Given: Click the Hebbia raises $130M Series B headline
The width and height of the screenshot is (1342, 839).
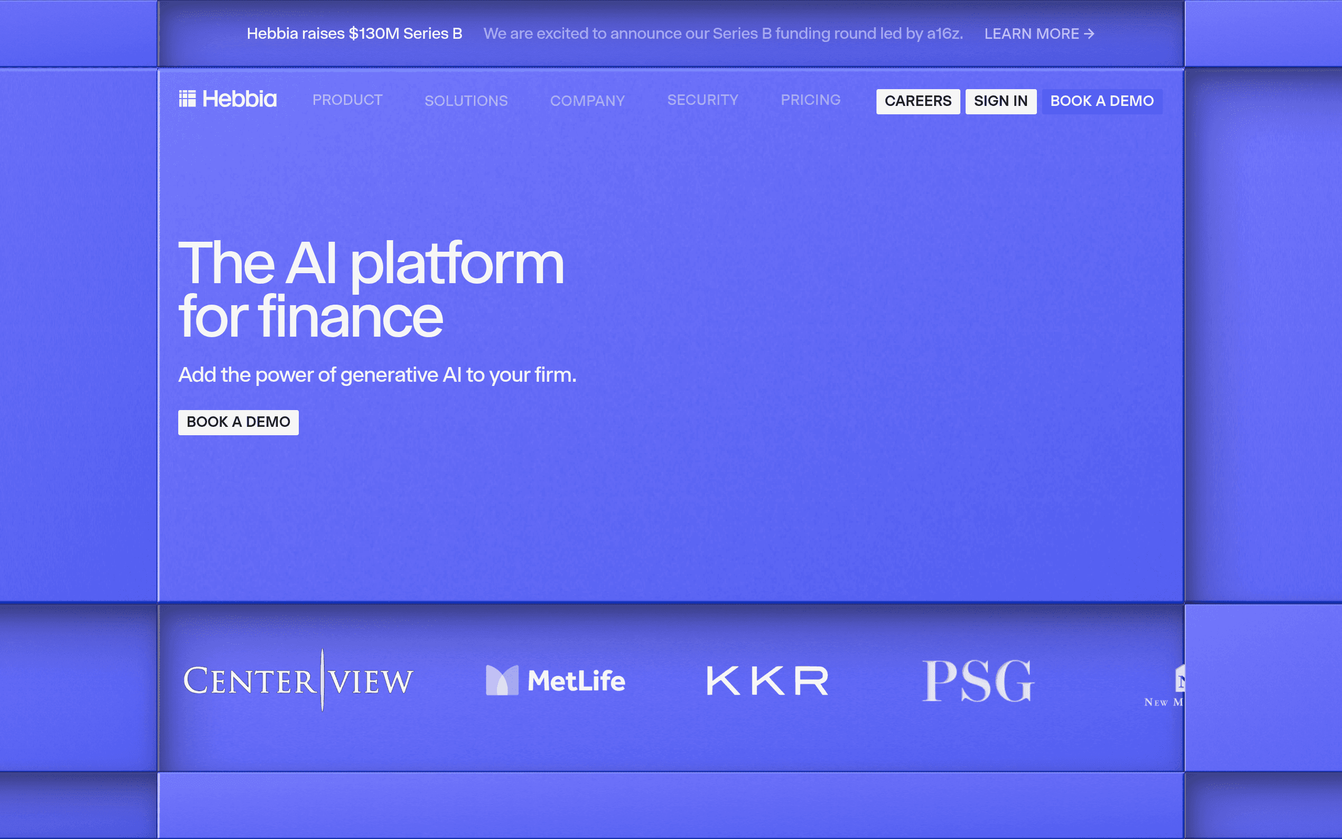Looking at the screenshot, I should click(354, 34).
